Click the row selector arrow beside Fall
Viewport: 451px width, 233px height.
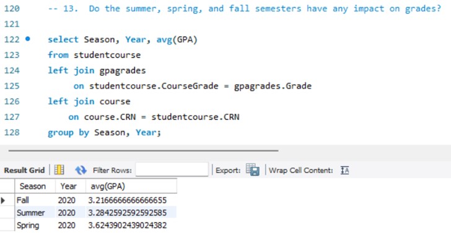[4, 200]
